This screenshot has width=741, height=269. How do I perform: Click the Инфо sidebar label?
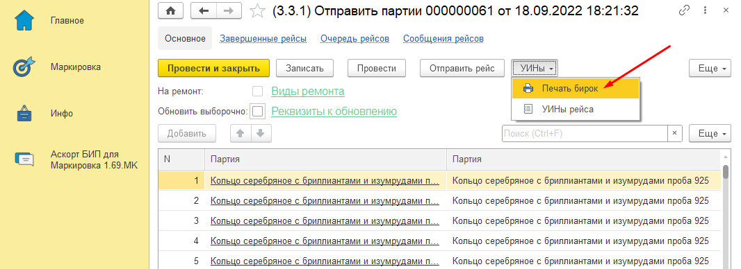coord(61,114)
